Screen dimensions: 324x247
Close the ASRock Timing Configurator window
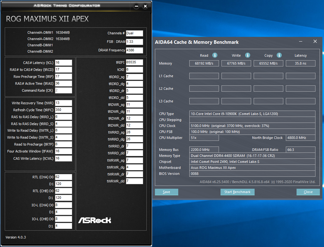tap(145, 6)
